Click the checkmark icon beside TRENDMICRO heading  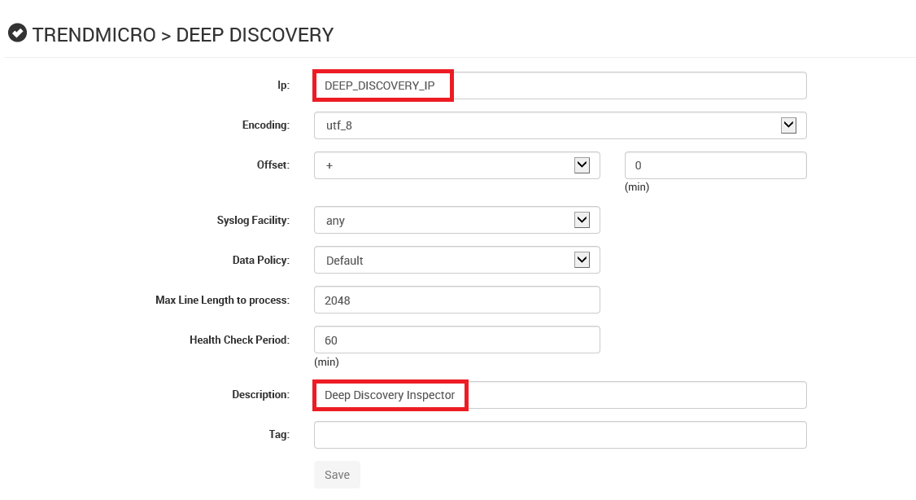point(18,33)
